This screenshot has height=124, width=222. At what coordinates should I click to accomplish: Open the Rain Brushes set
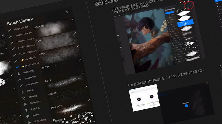32,84
